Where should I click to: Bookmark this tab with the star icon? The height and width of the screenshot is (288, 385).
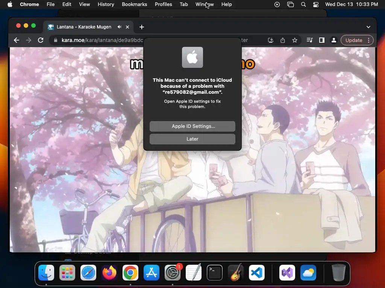coord(295,40)
